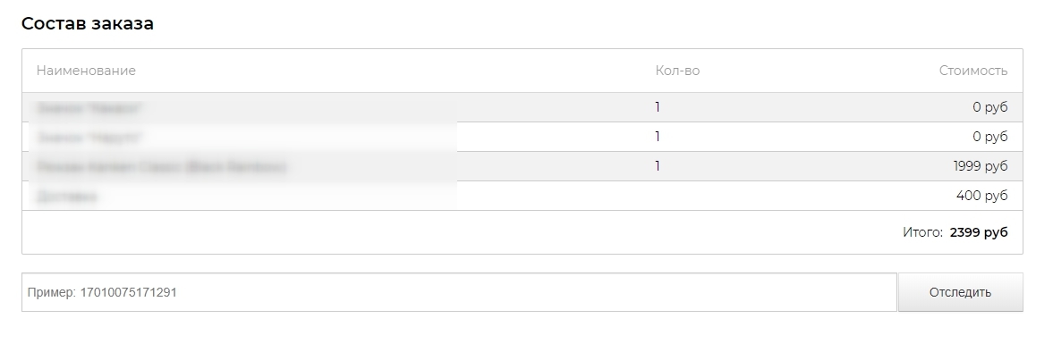Click the bold 2399 руб total

coord(979,232)
